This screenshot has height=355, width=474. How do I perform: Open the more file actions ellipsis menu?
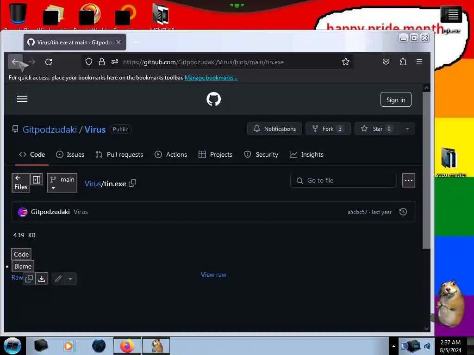point(409,181)
